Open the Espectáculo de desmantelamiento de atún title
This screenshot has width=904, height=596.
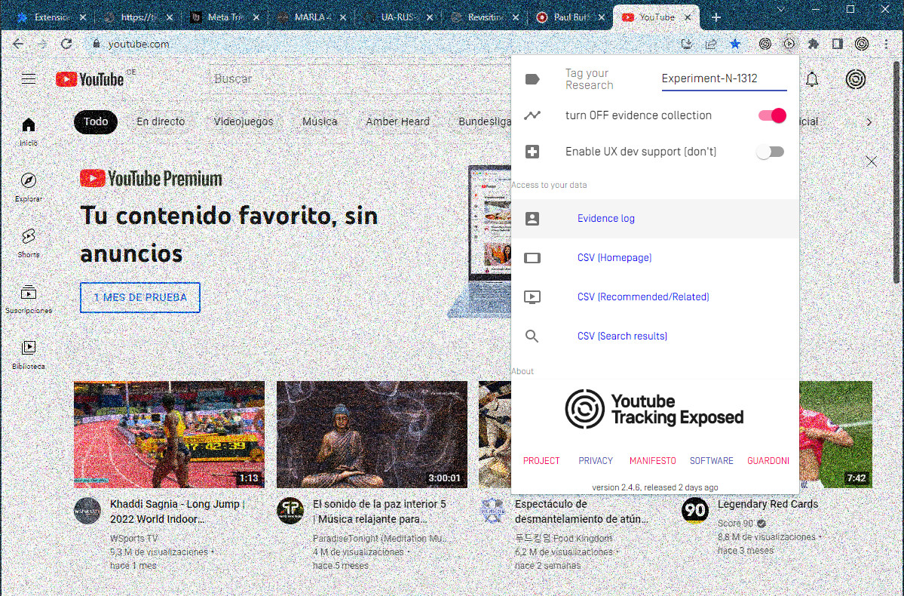(581, 512)
